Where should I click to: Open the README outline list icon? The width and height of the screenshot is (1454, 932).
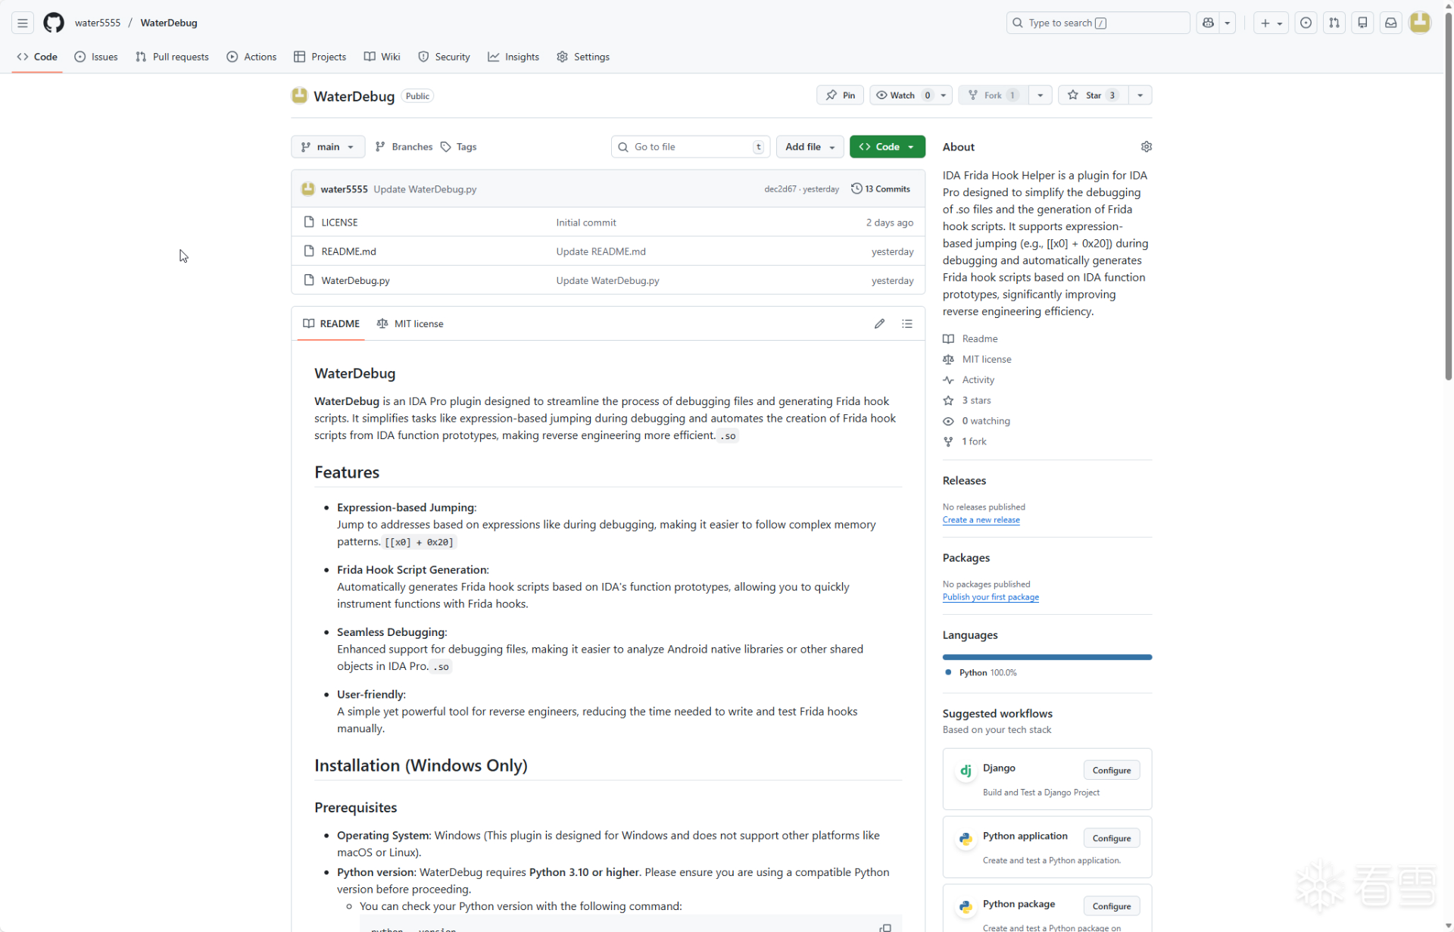tap(906, 324)
